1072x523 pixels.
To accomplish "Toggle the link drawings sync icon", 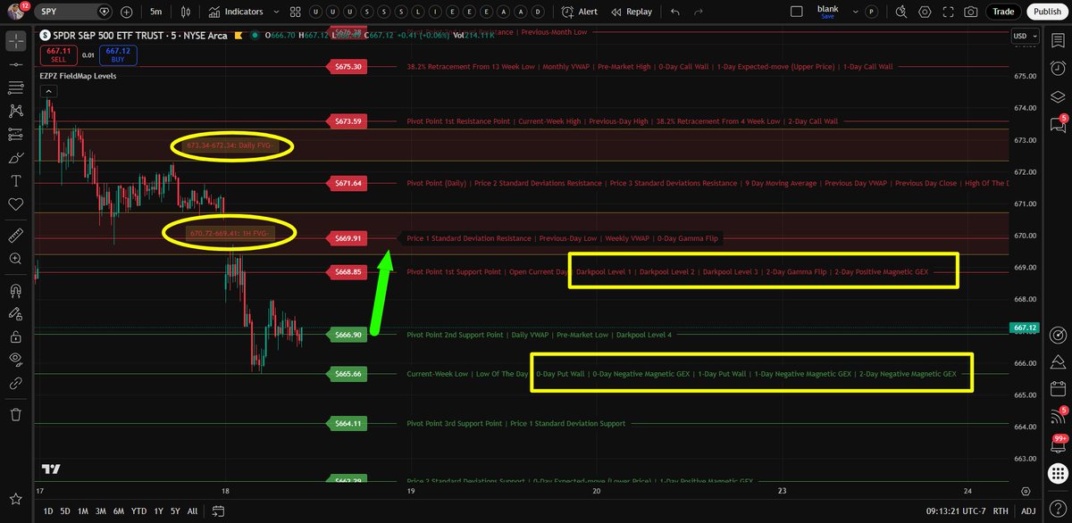I will pyautogui.click(x=15, y=383).
